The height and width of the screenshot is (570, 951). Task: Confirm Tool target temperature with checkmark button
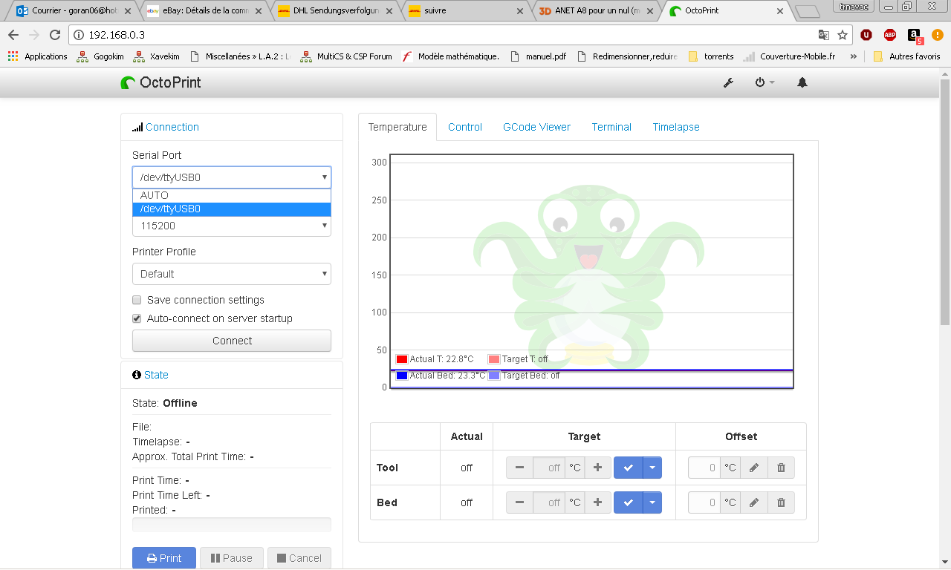coord(629,468)
